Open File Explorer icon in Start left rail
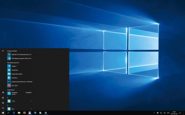 3,98
